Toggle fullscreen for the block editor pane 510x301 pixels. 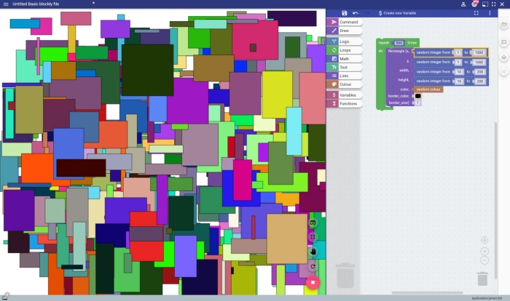pyautogui.click(x=476, y=13)
